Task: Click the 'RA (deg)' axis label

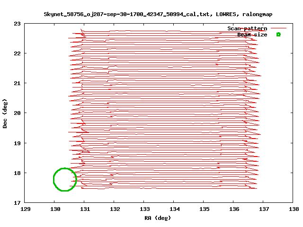Action: 158,218
